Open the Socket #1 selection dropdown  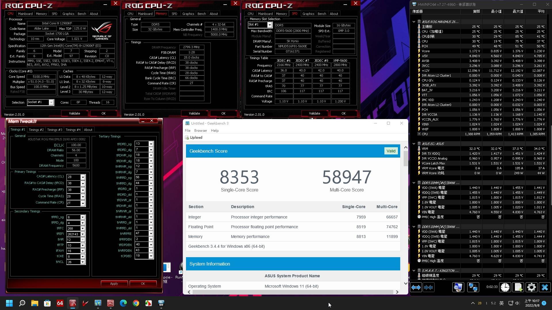pos(51,102)
